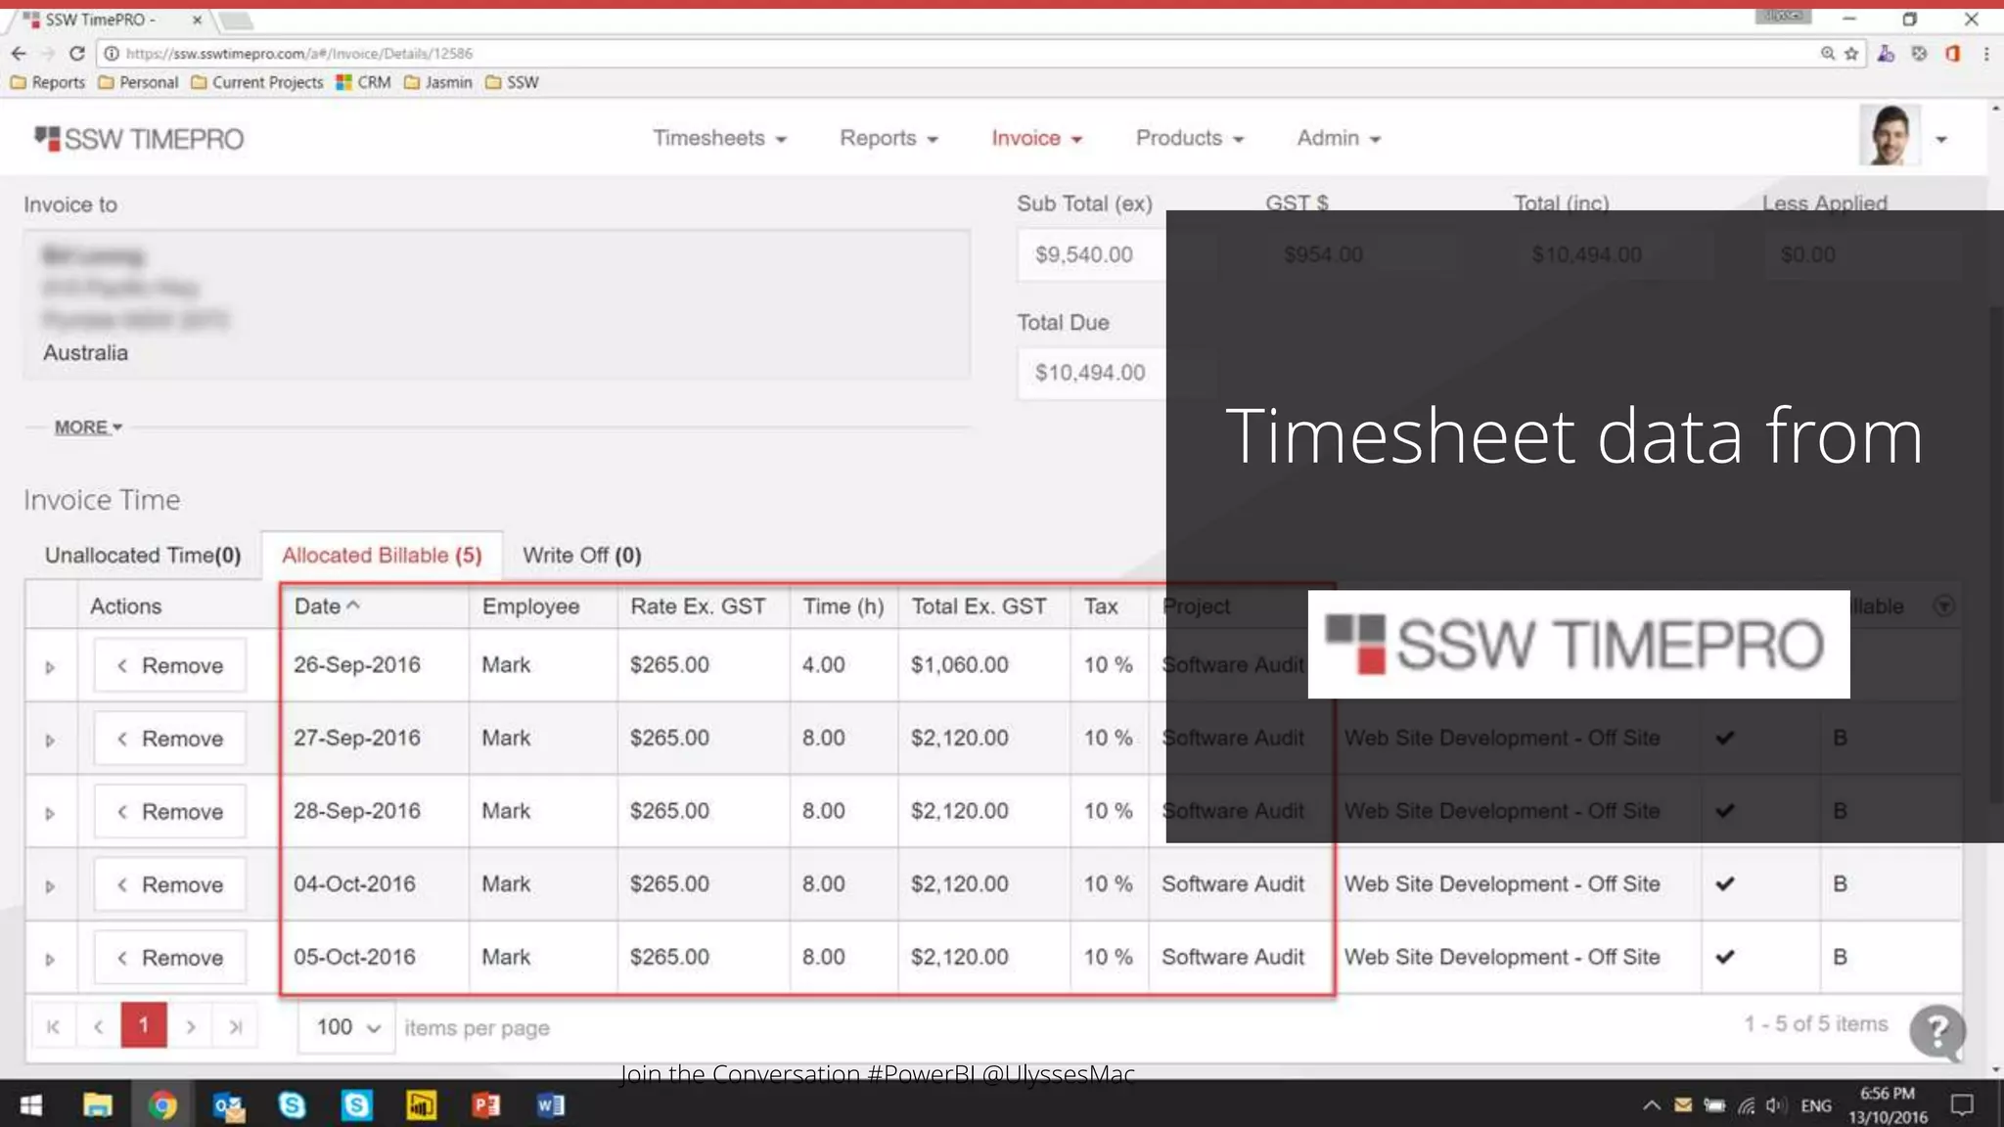Expand the 04-Oct-2016 row details
Image resolution: width=2004 pixels, height=1127 pixels.
click(50, 886)
